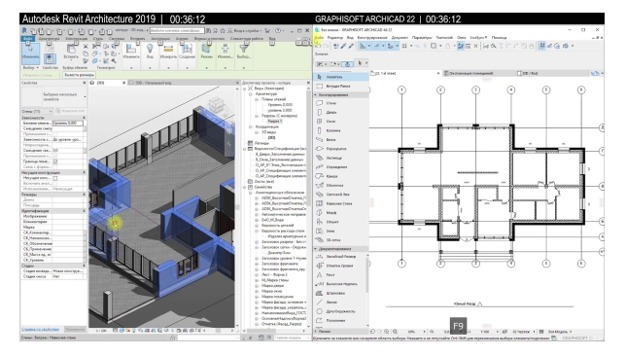Screen dimensions: 626x357
Task: Select the Wall (Стена) tool in ArchiCAD toolbox
Action: tap(331, 103)
